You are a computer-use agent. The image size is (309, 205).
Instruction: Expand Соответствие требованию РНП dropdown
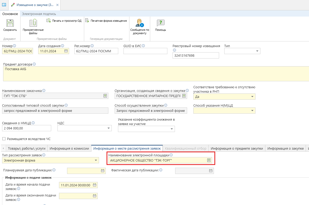pyautogui.click(x=252, y=97)
